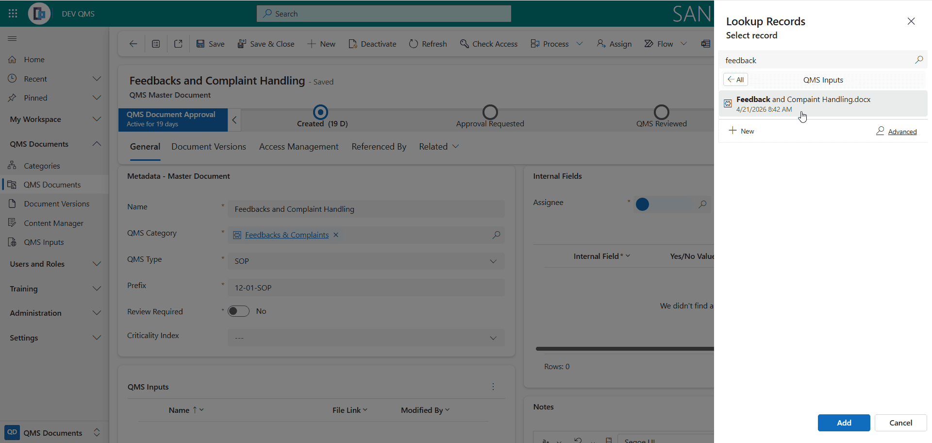Click the Refresh command
The height and width of the screenshot is (443, 932).
[428, 44]
